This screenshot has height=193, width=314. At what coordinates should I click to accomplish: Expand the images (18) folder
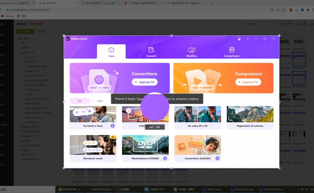click(19, 136)
